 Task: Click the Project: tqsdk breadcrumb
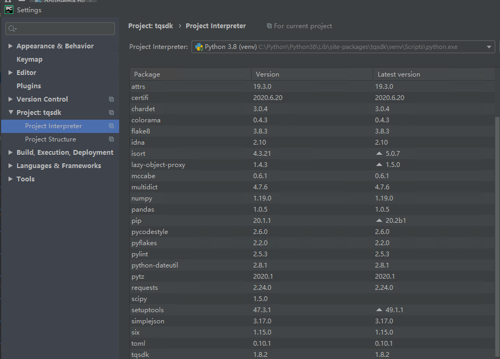[x=151, y=26]
